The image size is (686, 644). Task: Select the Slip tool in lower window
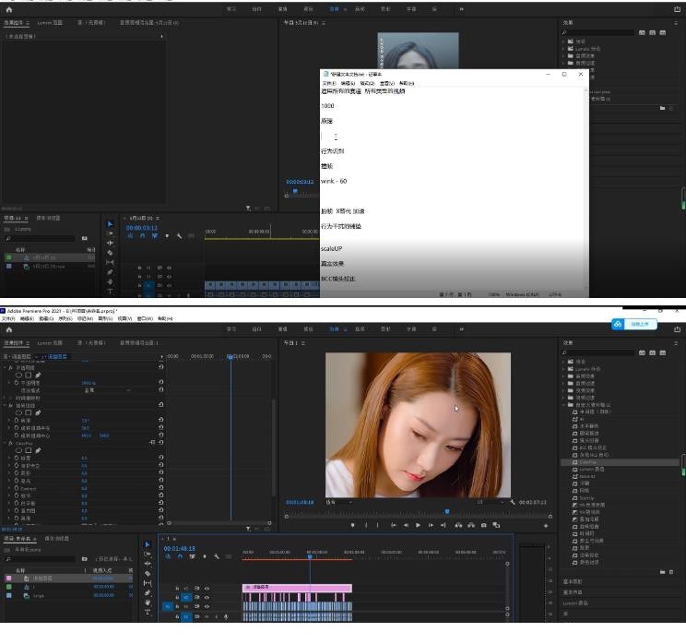click(148, 583)
